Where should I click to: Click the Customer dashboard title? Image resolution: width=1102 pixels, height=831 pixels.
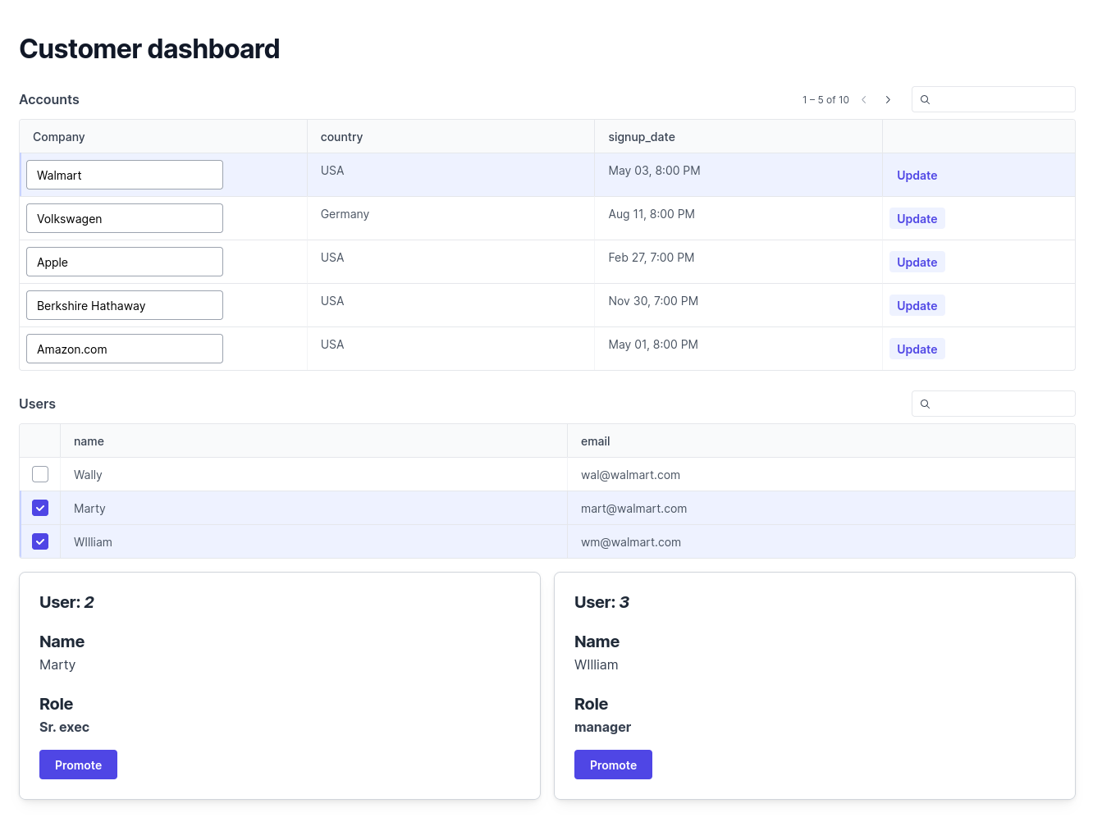pyautogui.click(x=149, y=49)
